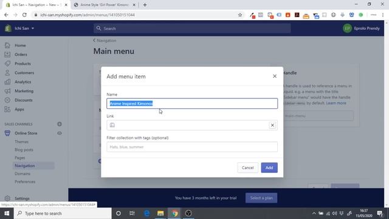The image size is (389, 219).
Task: Open Marketing in the sidebar
Action: (x=24, y=91)
